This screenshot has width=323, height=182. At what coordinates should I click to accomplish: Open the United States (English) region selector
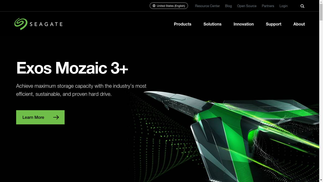169,6
